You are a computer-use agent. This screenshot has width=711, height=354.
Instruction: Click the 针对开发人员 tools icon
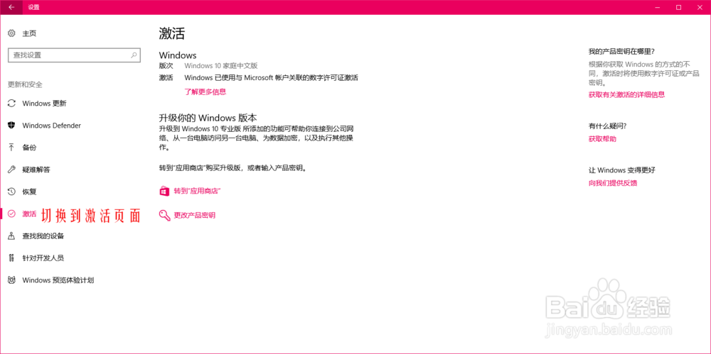click(x=12, y=258)
